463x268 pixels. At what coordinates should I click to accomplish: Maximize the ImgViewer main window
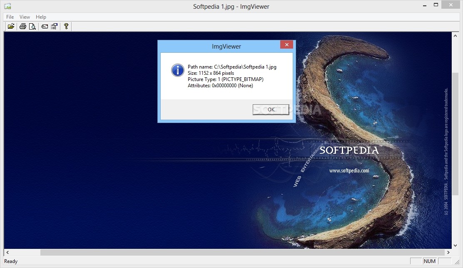pyautogui.click(x=436, y=5)
